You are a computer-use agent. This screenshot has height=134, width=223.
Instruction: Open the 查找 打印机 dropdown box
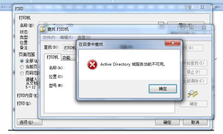coord(70,48)
